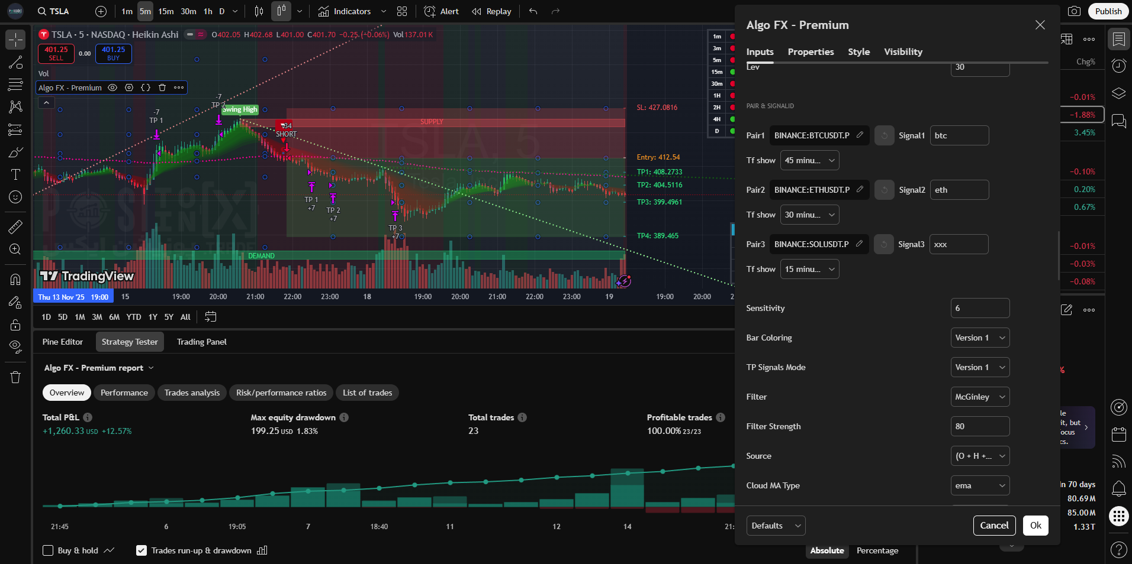Open the ruler measure tool
Viewport: 1132px width, 564px height.
(15, 226)
